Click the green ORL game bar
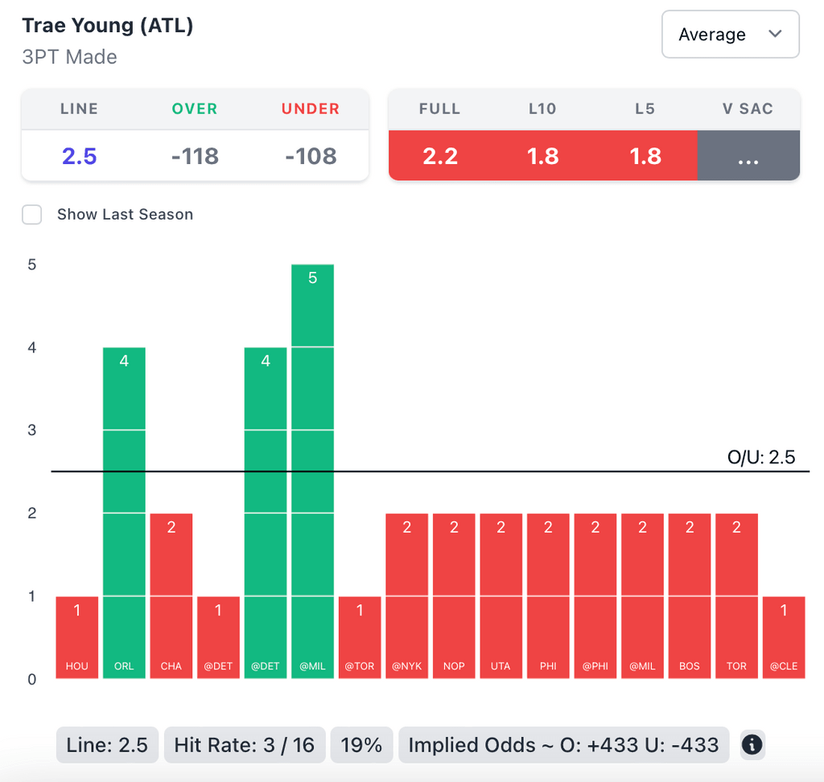The width and height of the screenshot is (824, 782). (124, 513)
